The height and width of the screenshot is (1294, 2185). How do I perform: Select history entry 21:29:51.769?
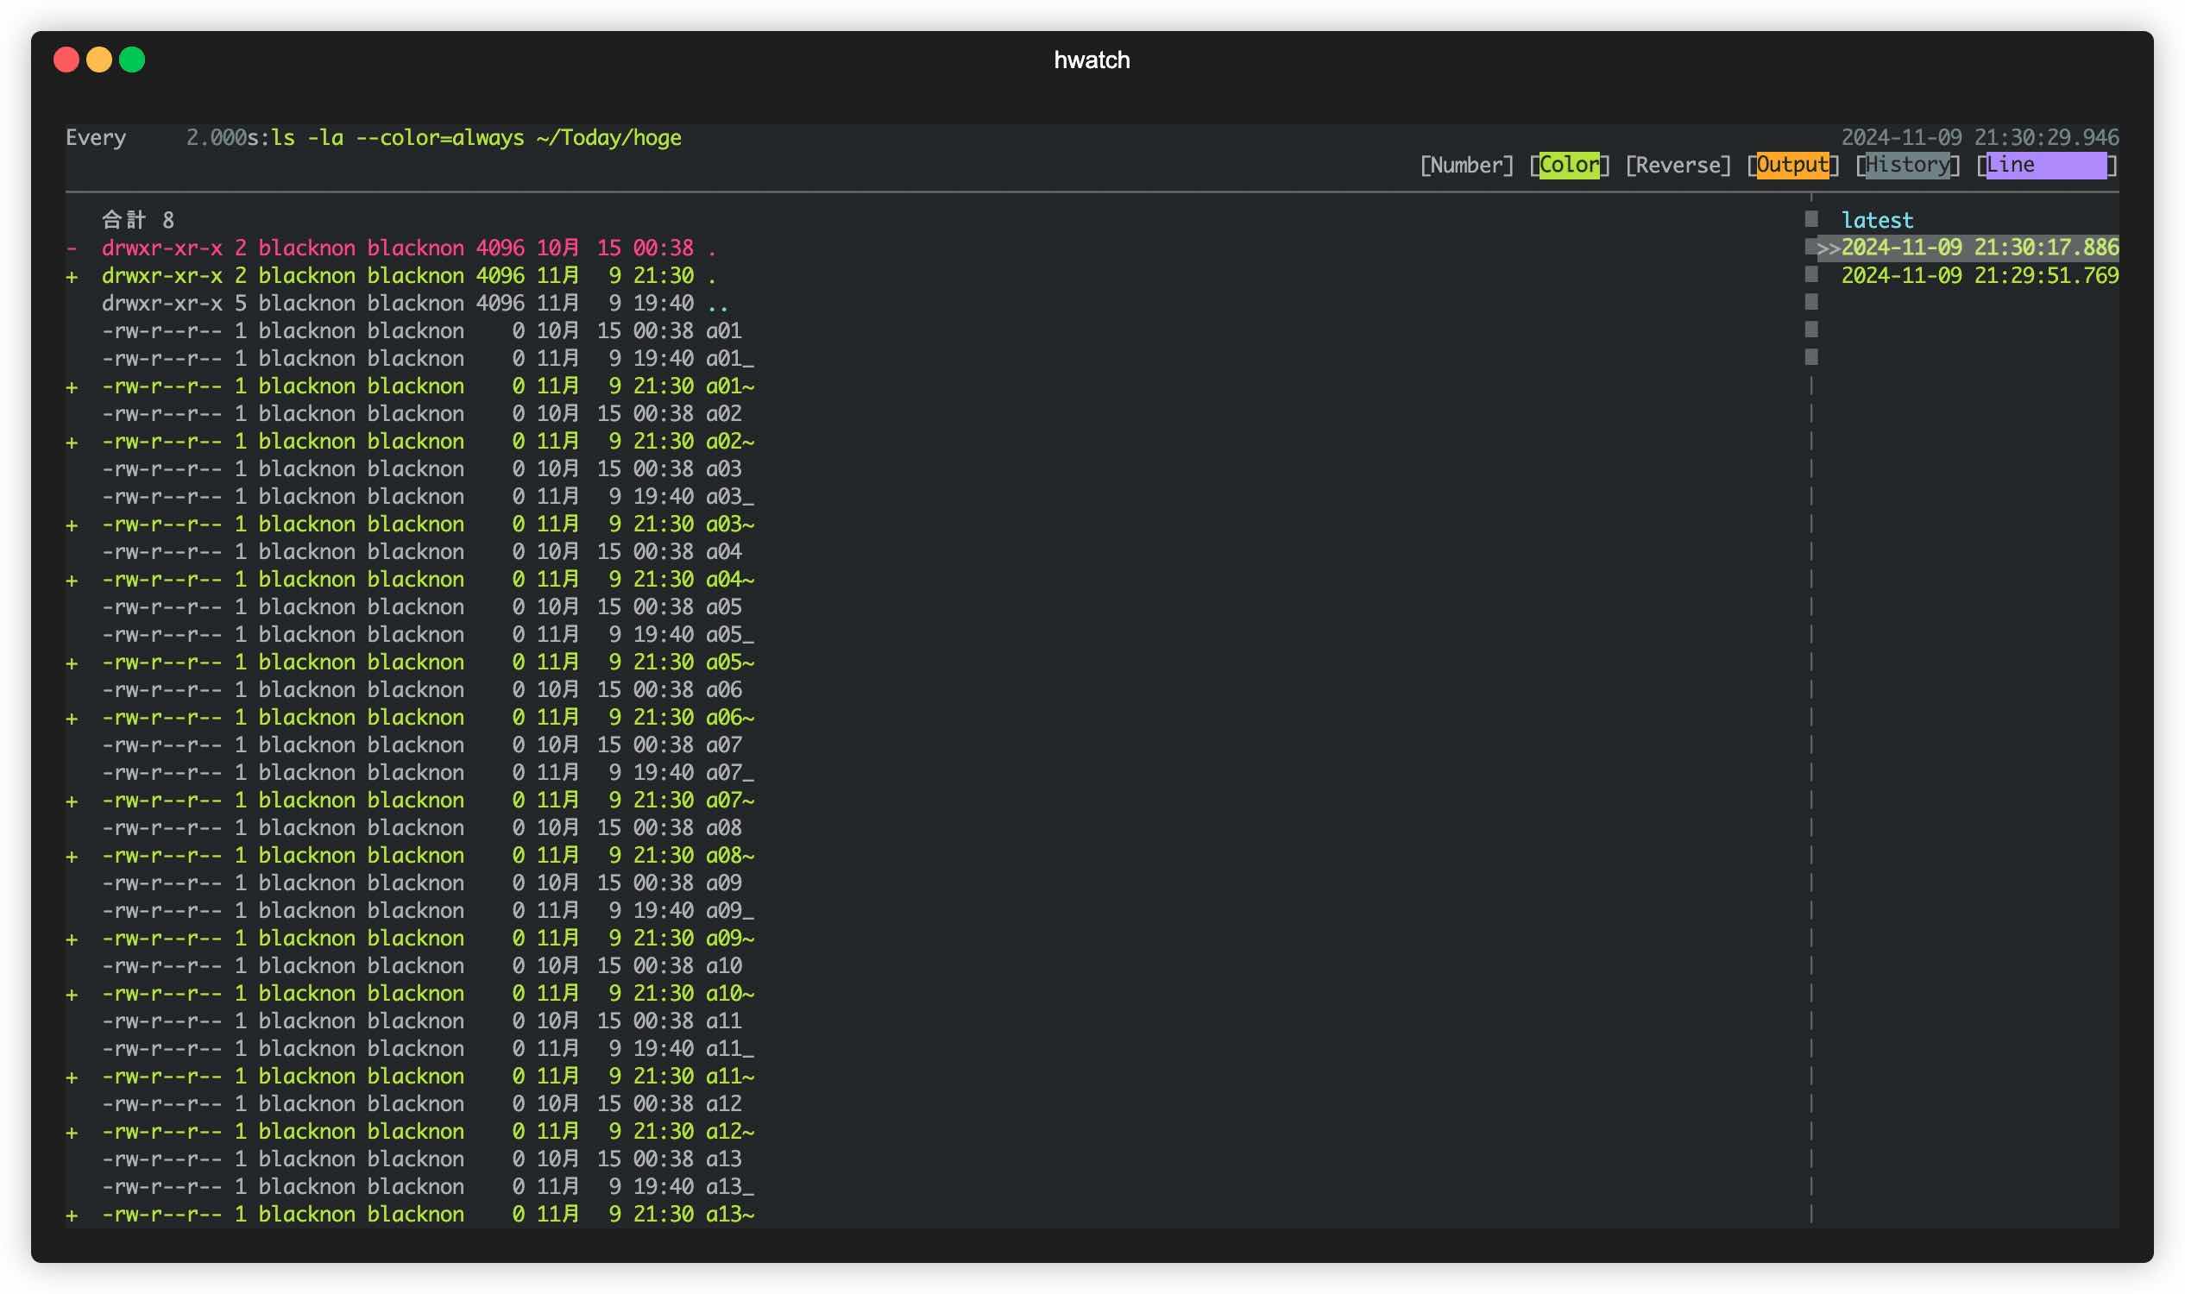[1978, 275]
